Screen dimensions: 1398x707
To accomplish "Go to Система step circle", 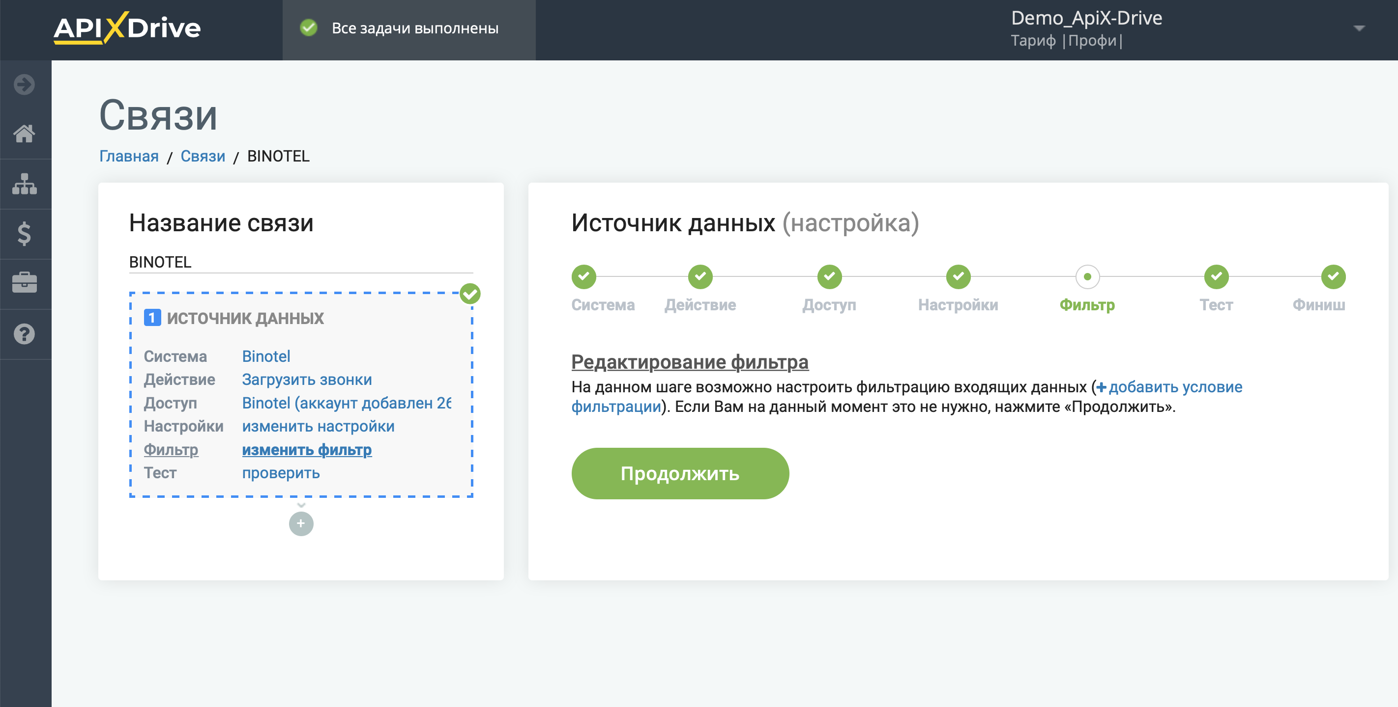I will [x=583, y=276].
